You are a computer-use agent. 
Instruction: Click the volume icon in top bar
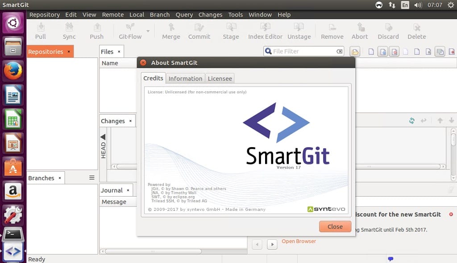pos(418,5)
